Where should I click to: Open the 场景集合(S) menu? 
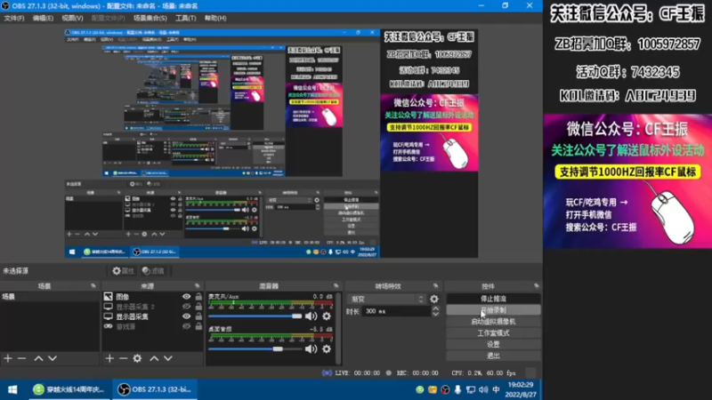click(150, 18)
